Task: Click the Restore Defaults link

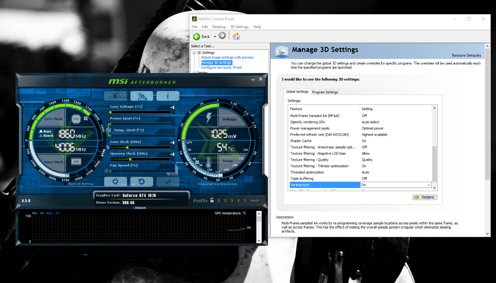Action: click(x=466, y=55)
